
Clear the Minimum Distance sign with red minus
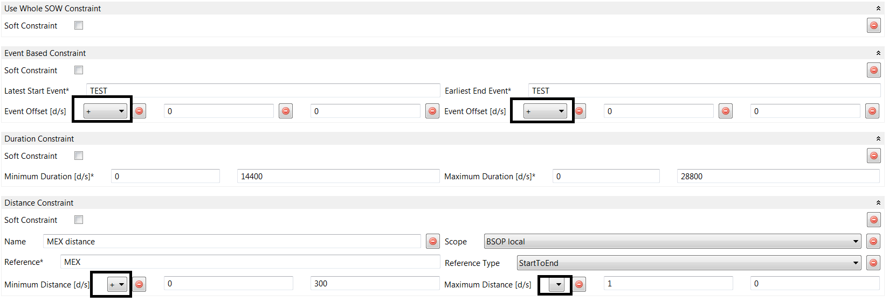click(139, 284)
